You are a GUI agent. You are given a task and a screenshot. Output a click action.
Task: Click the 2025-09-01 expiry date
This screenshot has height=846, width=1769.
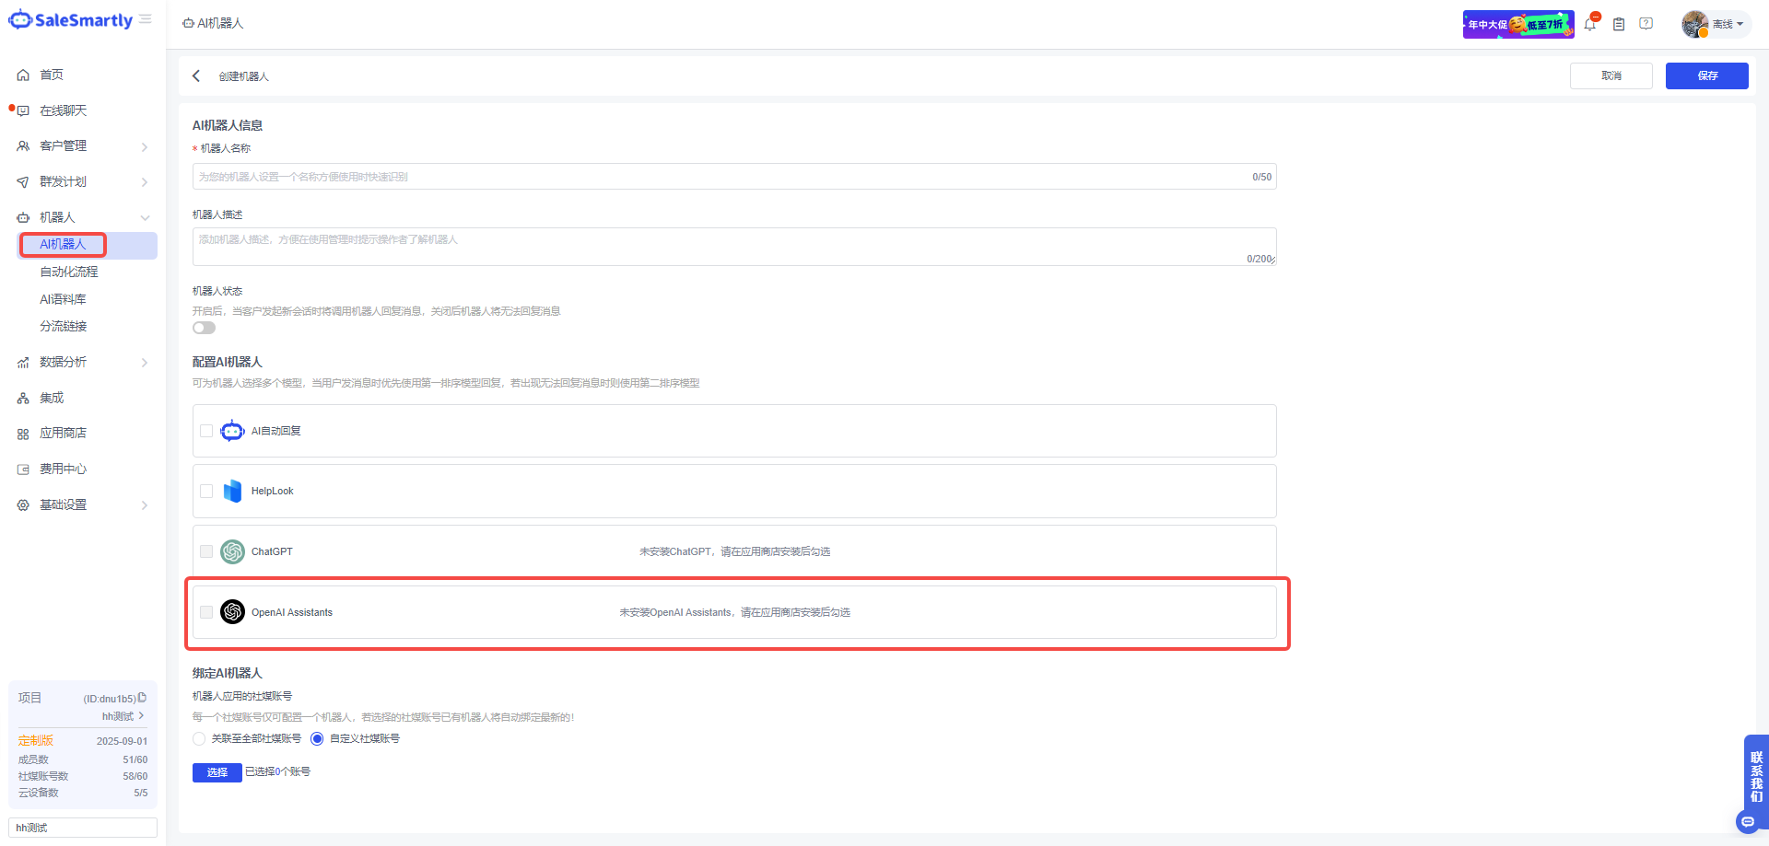tap(122, 741)
